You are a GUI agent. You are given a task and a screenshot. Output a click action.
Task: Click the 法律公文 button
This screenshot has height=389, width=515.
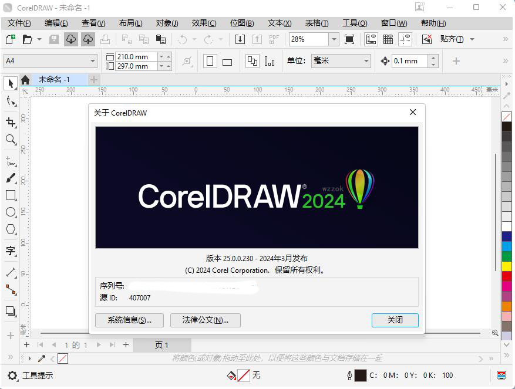tap(206, 320)
